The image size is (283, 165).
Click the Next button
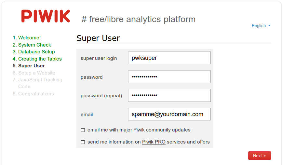(x=259, y=156)
